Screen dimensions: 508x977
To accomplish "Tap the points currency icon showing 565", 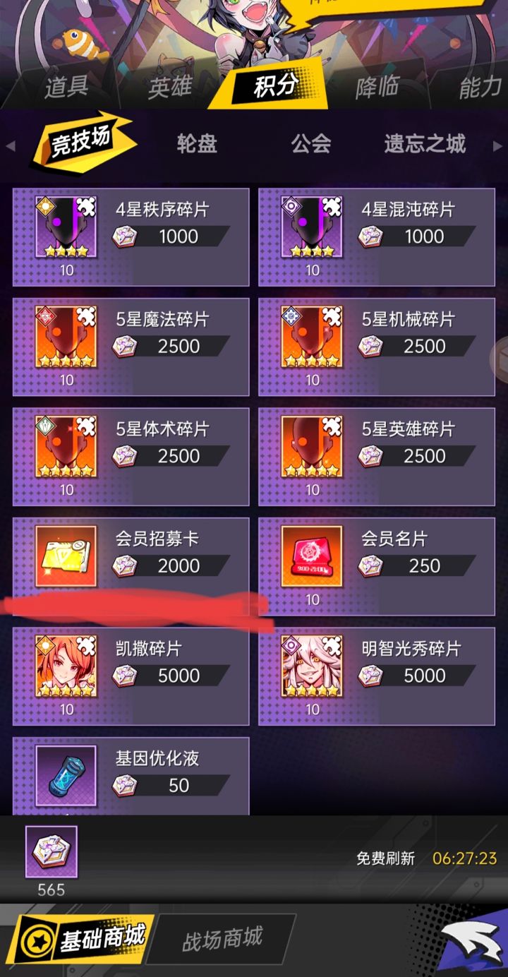I will pos(52,852).
